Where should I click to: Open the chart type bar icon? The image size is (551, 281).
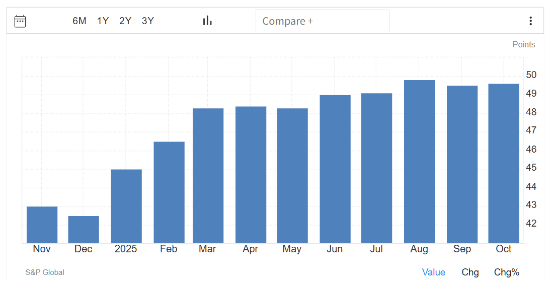pyautogui.click(x=207, y=21)
